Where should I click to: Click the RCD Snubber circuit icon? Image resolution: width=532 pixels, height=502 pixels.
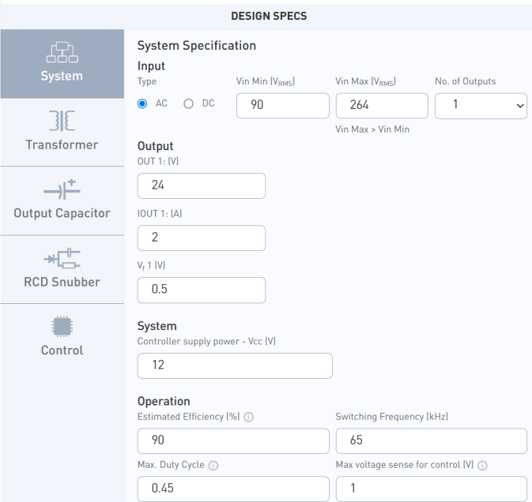62,257
